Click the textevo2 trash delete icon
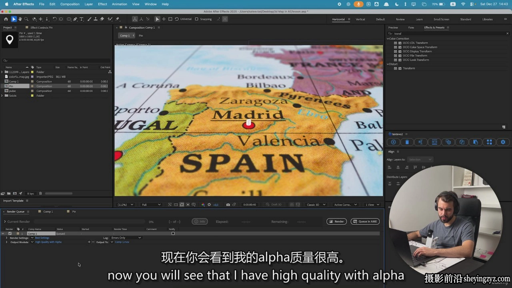 pos(407,142)
